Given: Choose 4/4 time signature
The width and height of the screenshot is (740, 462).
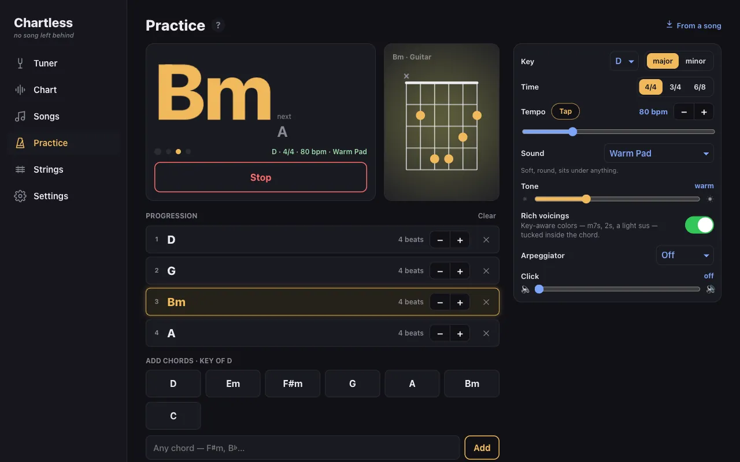Looking at the screenshot, I should point(650,87).
